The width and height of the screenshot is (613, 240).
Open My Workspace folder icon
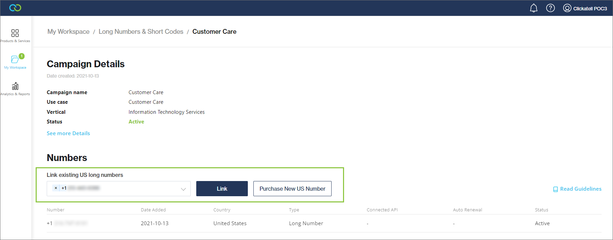tap(15, 60)
